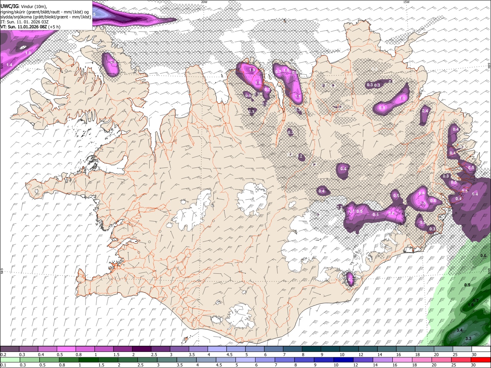
Task: Pick the 0.4 snow-scale swatch
Action: coord(47,349)
